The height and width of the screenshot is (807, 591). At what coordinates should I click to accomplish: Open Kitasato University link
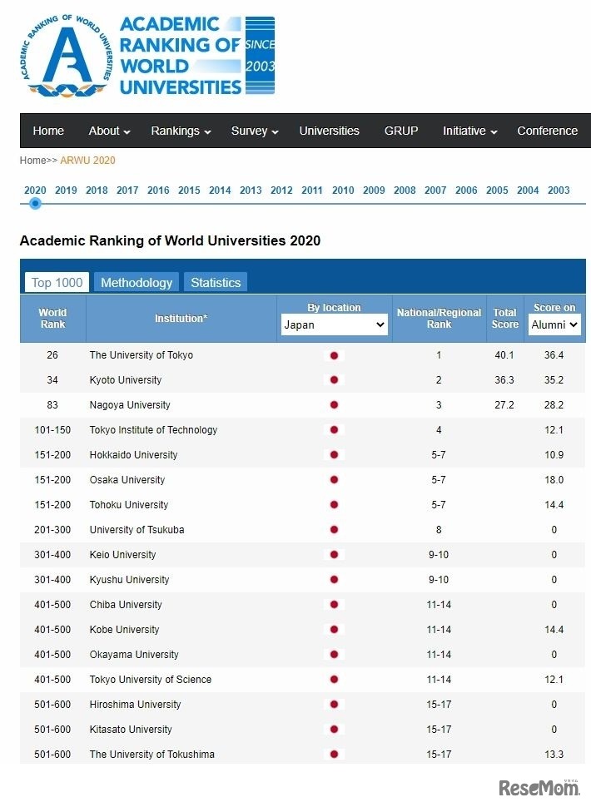coord(131,730)
